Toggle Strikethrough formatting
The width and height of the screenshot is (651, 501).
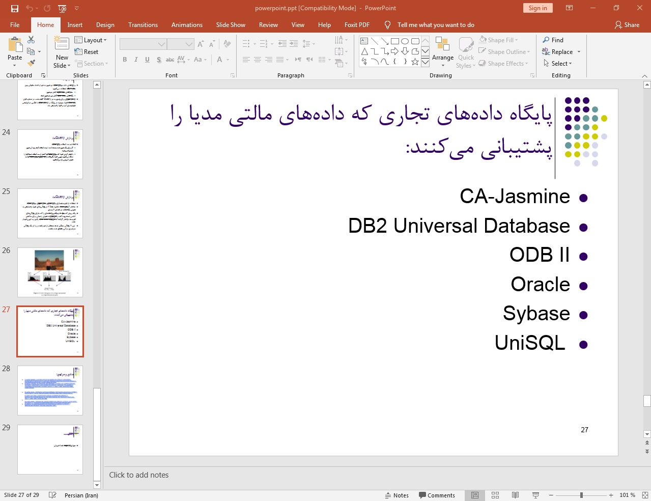pyautogui.click(x=170, y=60)
